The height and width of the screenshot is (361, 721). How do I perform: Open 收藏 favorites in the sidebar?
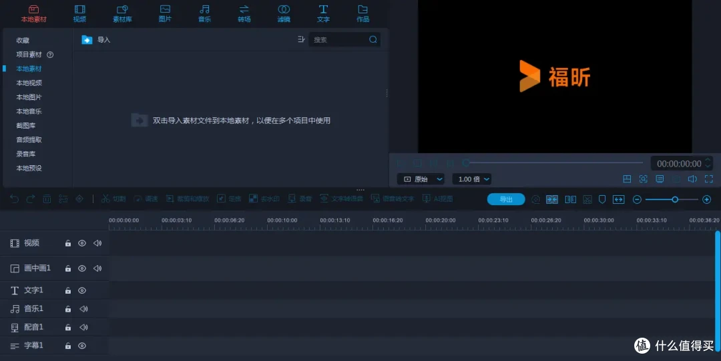[x=23, y=41]
